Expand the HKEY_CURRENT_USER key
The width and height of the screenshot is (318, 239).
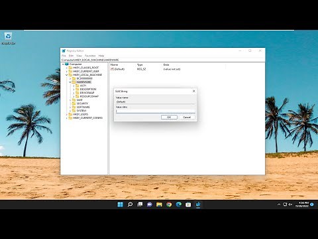click(67, 71)
